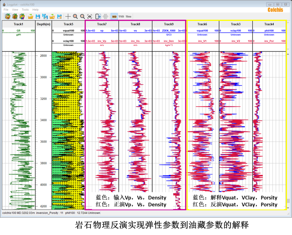Click the first template icon with letter A
The width and height of the screenshot is (292, 235).
[8, 16]
